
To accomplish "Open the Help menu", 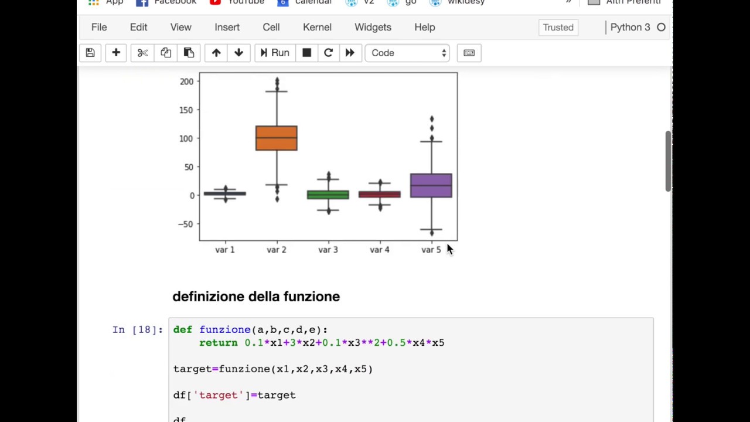I will pos(425,27).
